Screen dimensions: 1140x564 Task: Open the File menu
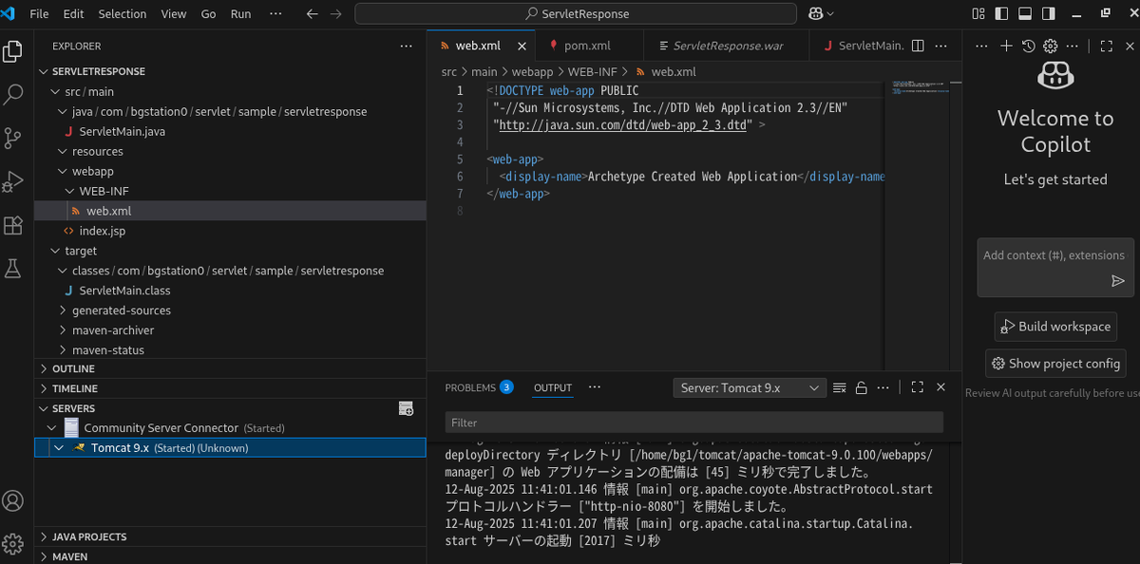[40, 14]
